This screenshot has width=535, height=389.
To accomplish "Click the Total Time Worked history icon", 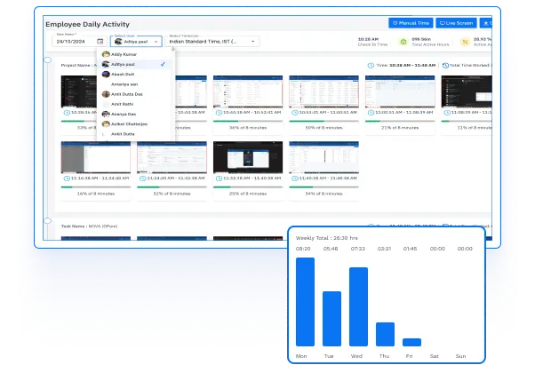I will click(445, 66).
